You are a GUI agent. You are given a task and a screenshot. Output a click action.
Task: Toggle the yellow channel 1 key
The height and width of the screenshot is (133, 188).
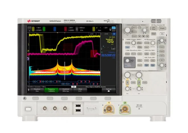(127, 83)
